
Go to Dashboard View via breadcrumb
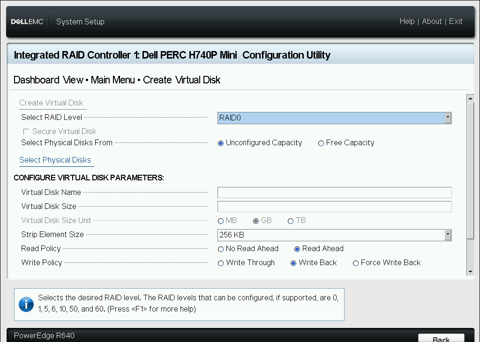coord(49,80)
